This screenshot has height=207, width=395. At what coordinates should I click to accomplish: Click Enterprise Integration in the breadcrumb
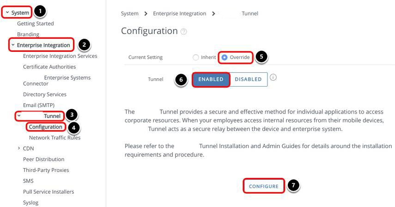click(179, 13)
